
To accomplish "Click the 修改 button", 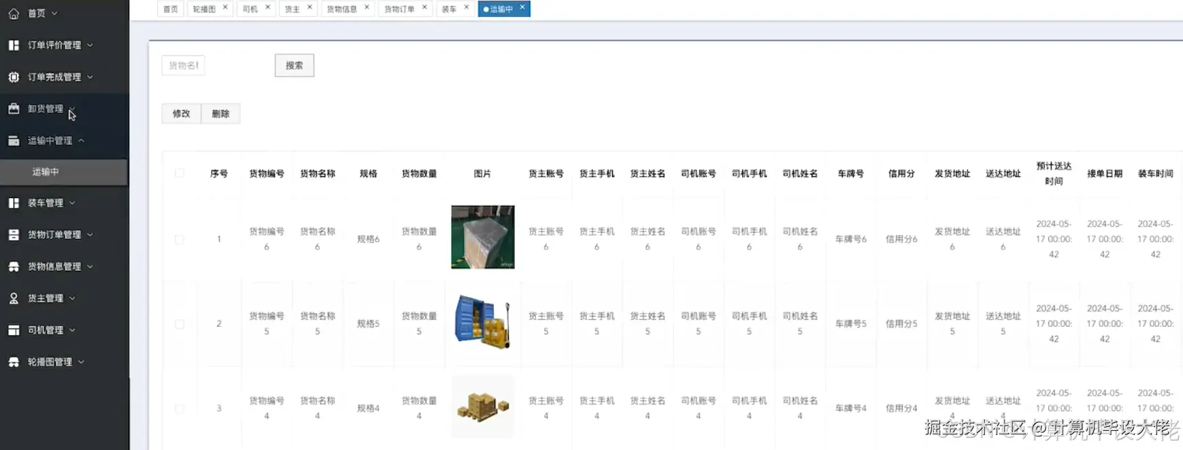I will pyautogui.click(x=181, y=114).
